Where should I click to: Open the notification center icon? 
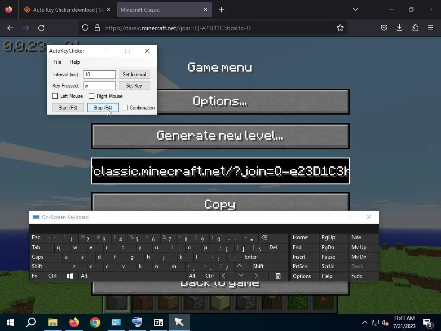click(x=428, y=323)
